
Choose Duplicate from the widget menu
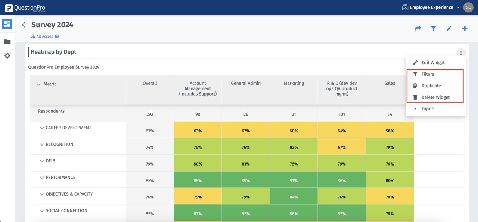click(431, 85)
